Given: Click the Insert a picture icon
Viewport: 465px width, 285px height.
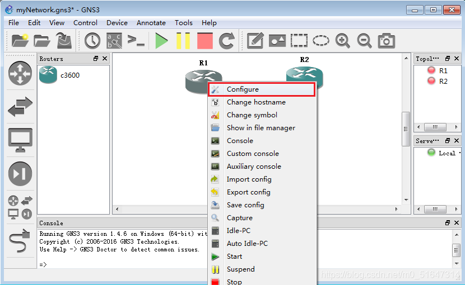Looking at the screenshot, I should (x=277, y=41).
